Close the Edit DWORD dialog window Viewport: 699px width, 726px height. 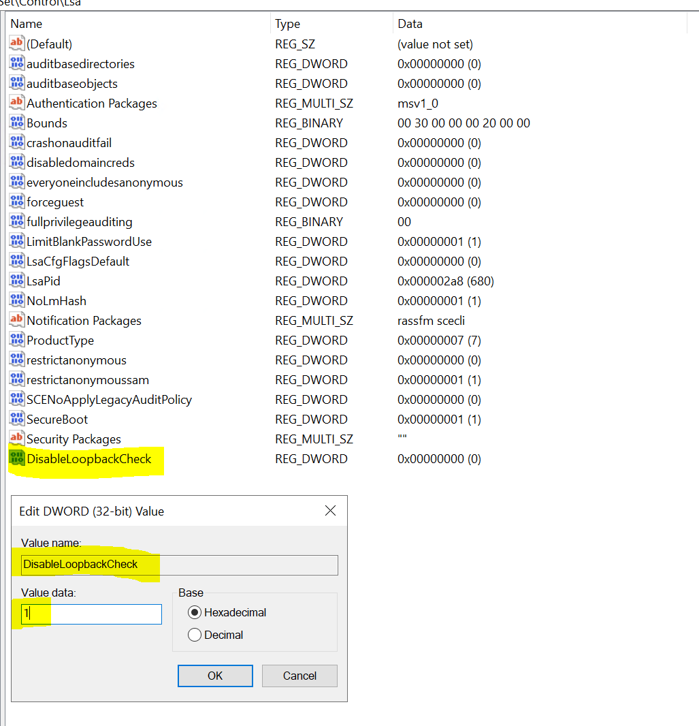[330, 510]
